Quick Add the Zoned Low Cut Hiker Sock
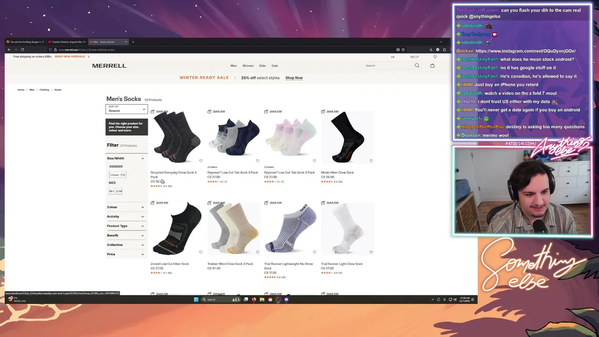599x337 pixels. pyautogui.click(x=160, y=203)
